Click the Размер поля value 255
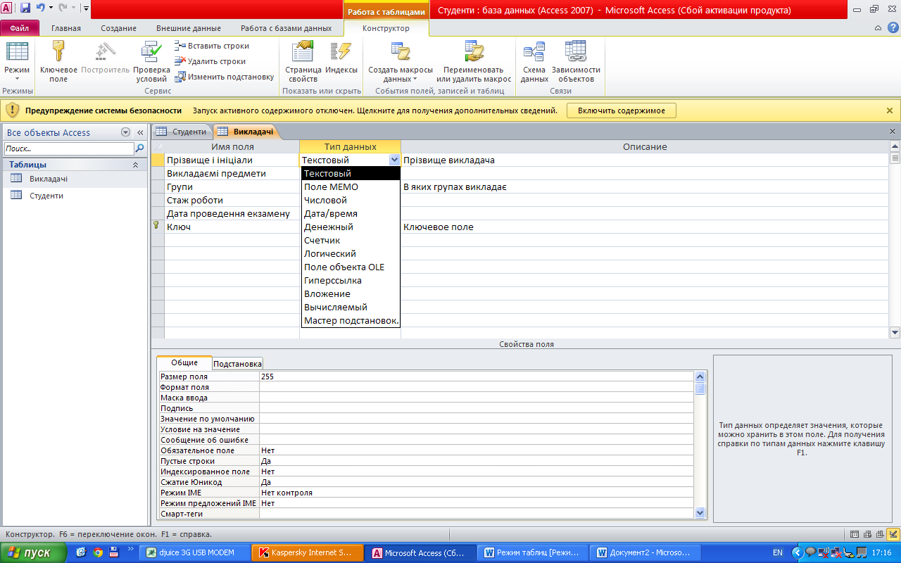The height and width of the screenshot is (563, 901). pyautogui.click(x=477, y=377)
